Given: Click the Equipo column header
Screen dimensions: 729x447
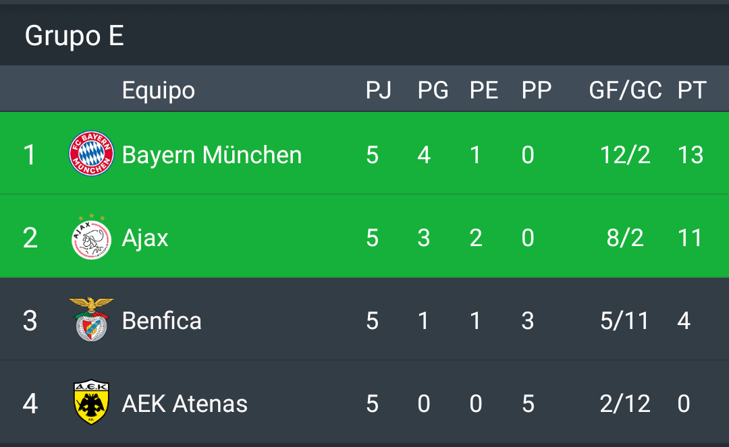Looking at the screenshot, I should [x=158, y=90].
